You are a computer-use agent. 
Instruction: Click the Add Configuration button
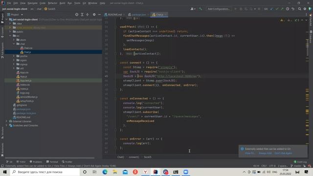(x=219, y=9)
